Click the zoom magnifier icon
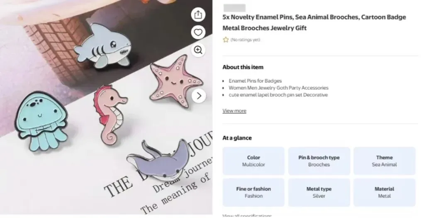The width and height of the screenshot is (448, 218). coord(198,50)
